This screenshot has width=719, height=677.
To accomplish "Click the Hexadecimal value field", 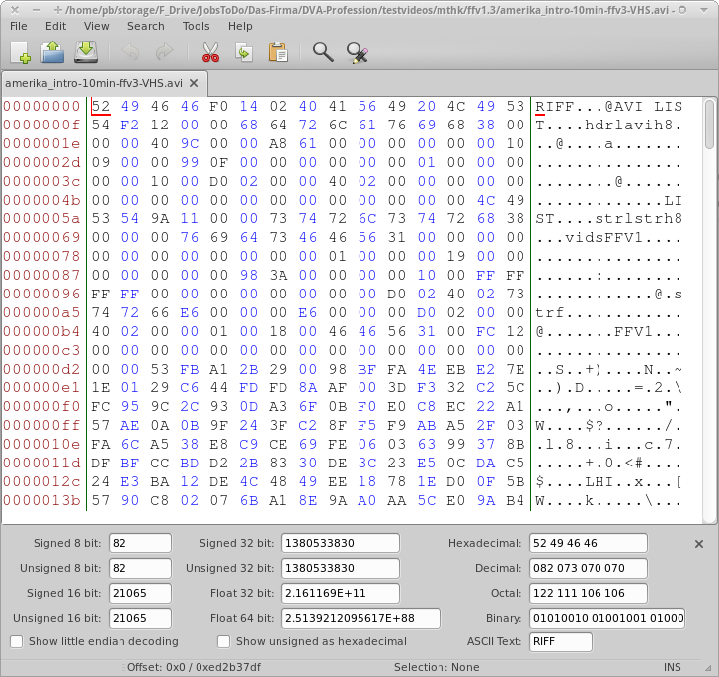I will pos(587,544).
